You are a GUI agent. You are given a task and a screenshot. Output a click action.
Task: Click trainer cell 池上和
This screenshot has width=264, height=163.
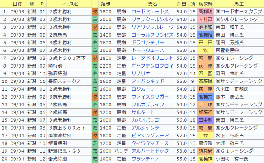click(x=206, y=27)
